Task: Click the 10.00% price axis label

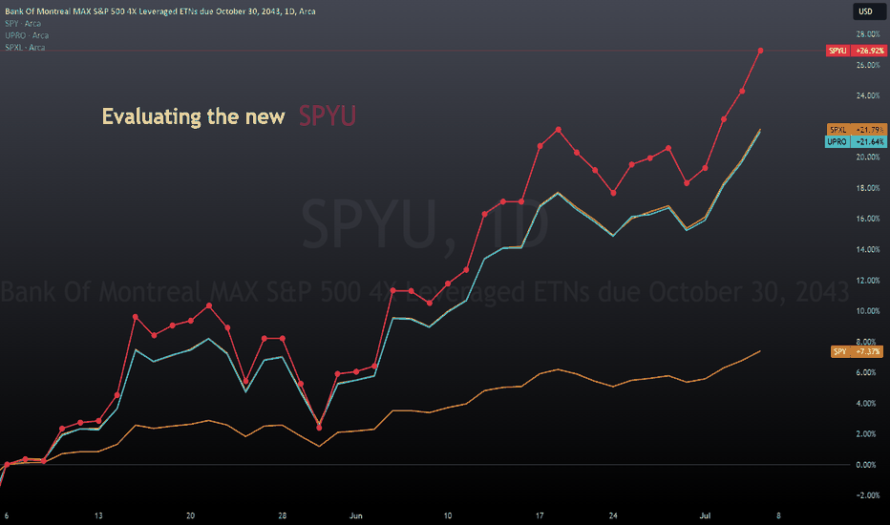Action: (868, 311)
